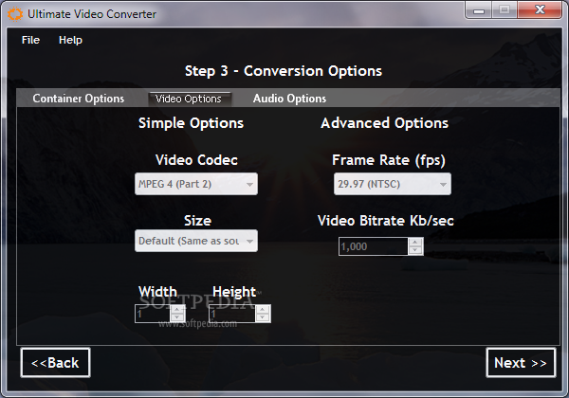Increase the Height value with up arrow
This screenshot has width=569, height=398.
(x=263, y=309)
